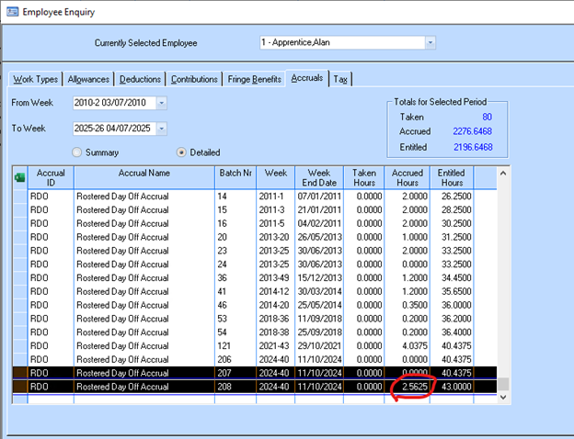This screenshot has height=439, width=574.
Task: Select the Tax tab
Action: point(340,79)
